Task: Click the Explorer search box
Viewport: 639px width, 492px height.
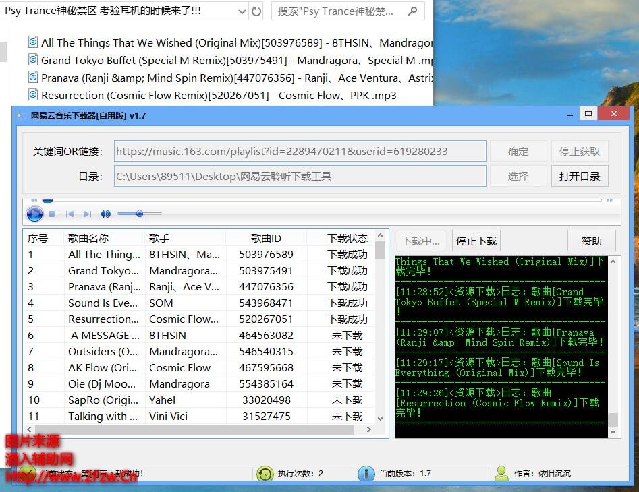Action: (x=348, y=11)
